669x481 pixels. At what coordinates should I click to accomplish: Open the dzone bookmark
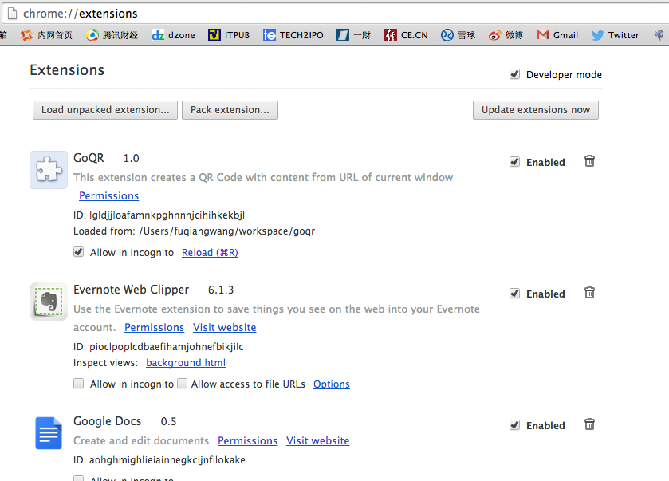(x=173, y=35)
